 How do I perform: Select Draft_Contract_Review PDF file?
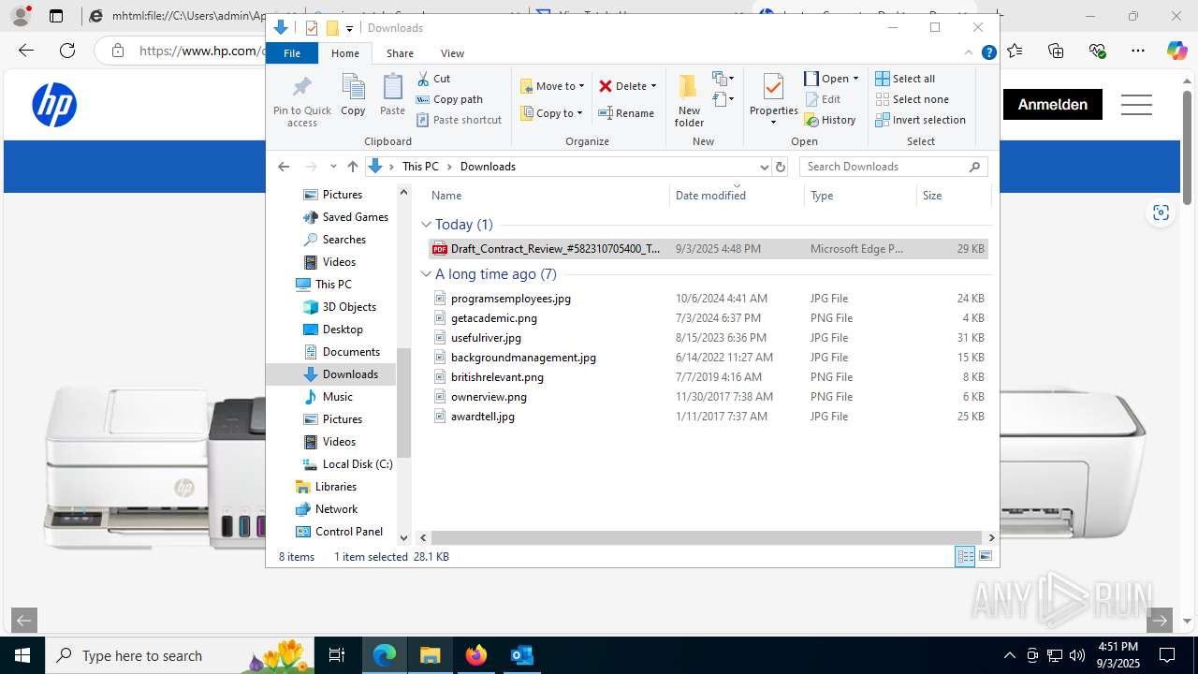[709, 249]
